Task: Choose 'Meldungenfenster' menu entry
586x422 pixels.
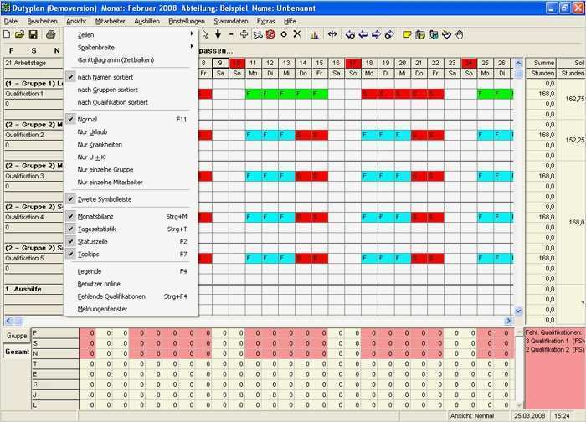Action: pos(131,309)
